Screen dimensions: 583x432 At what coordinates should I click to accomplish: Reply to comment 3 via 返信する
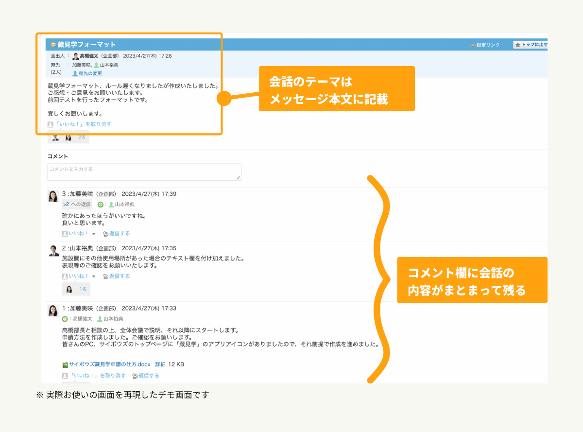(x=119, y=234)
